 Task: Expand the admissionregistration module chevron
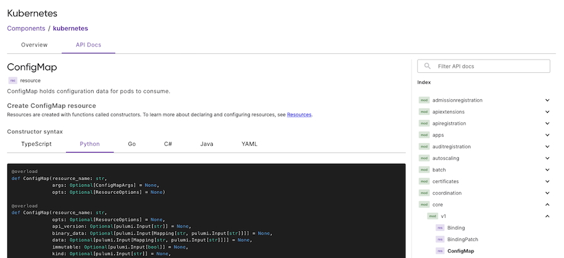[x=547, y=100]
